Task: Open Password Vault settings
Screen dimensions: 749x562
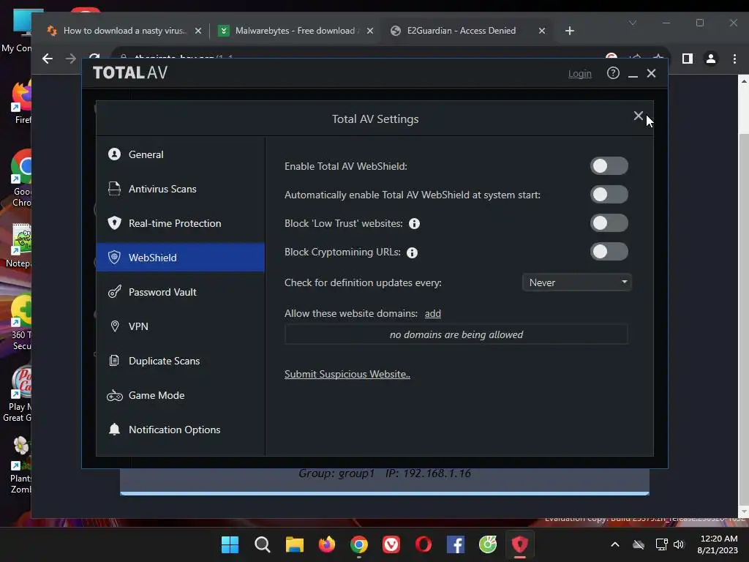Action: point(180,292)
